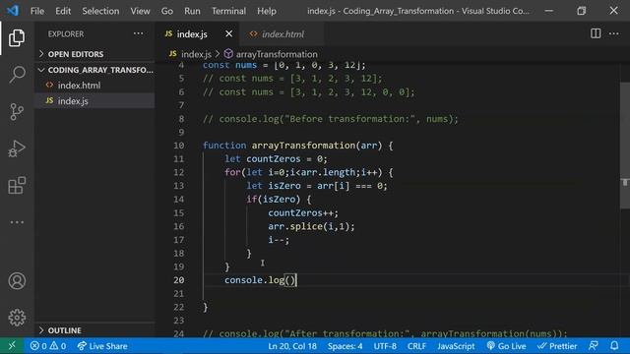Click Prettier status bar item
The width and height of the screenshot is (630, 354).
coord(557,345)
